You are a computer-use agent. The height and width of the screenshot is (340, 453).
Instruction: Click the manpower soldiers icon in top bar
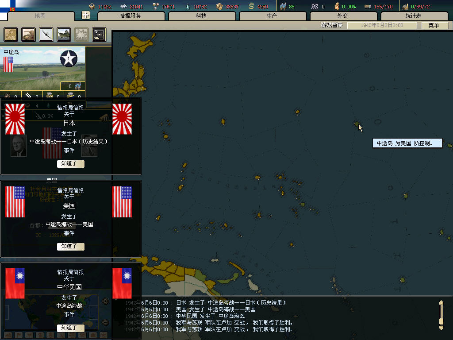283,6
